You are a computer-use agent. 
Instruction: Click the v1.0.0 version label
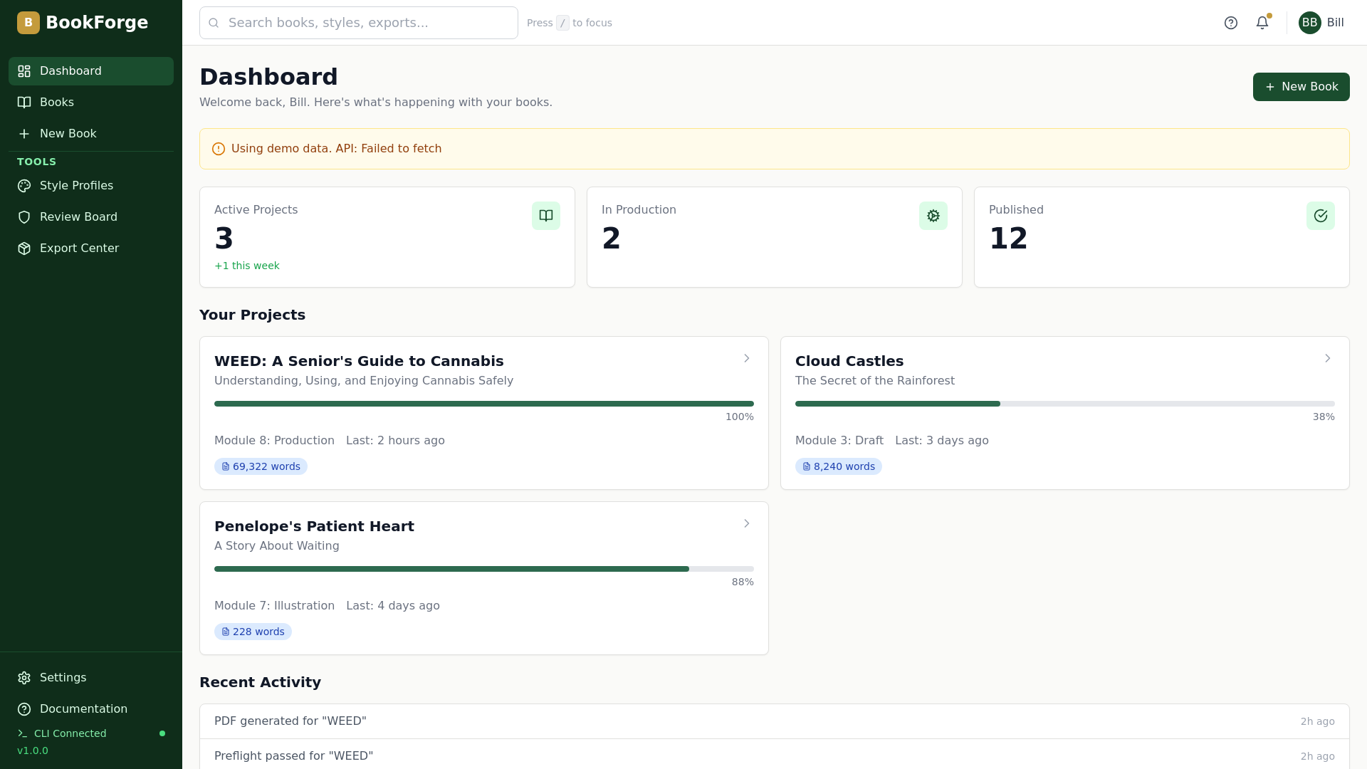click(33, 750)
